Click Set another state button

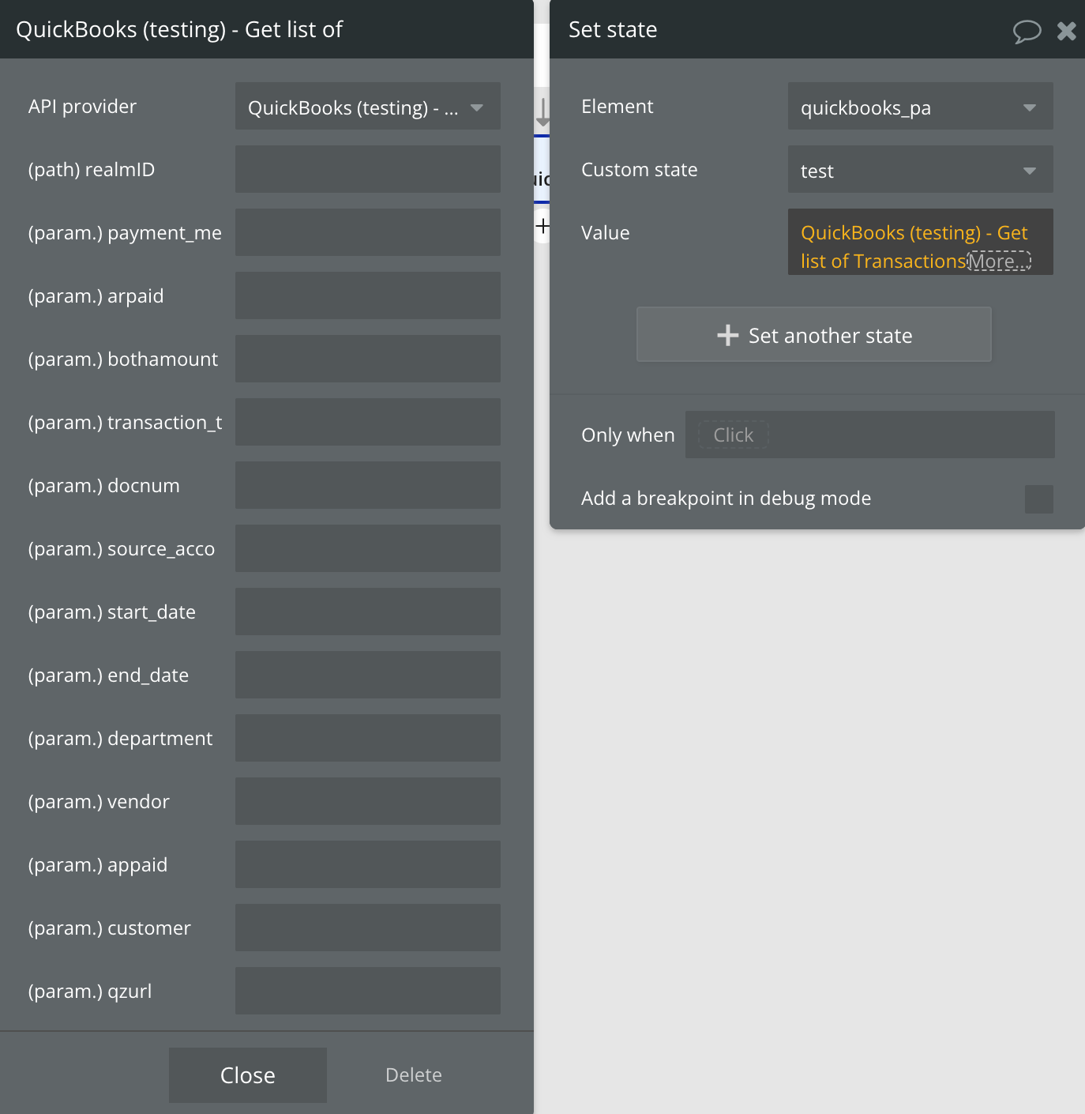click(814, 334)
